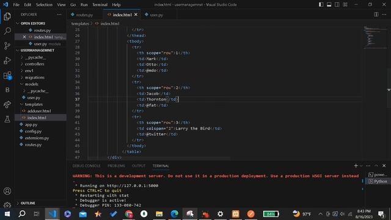
Task: Click the share arrow icon in activity bar
Action: (x=7, y=105)
